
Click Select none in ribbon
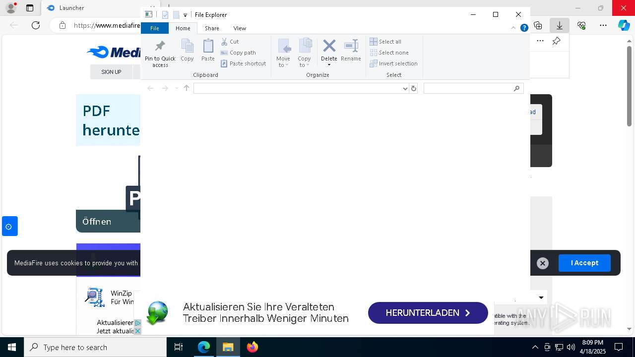tap(389, 53)
